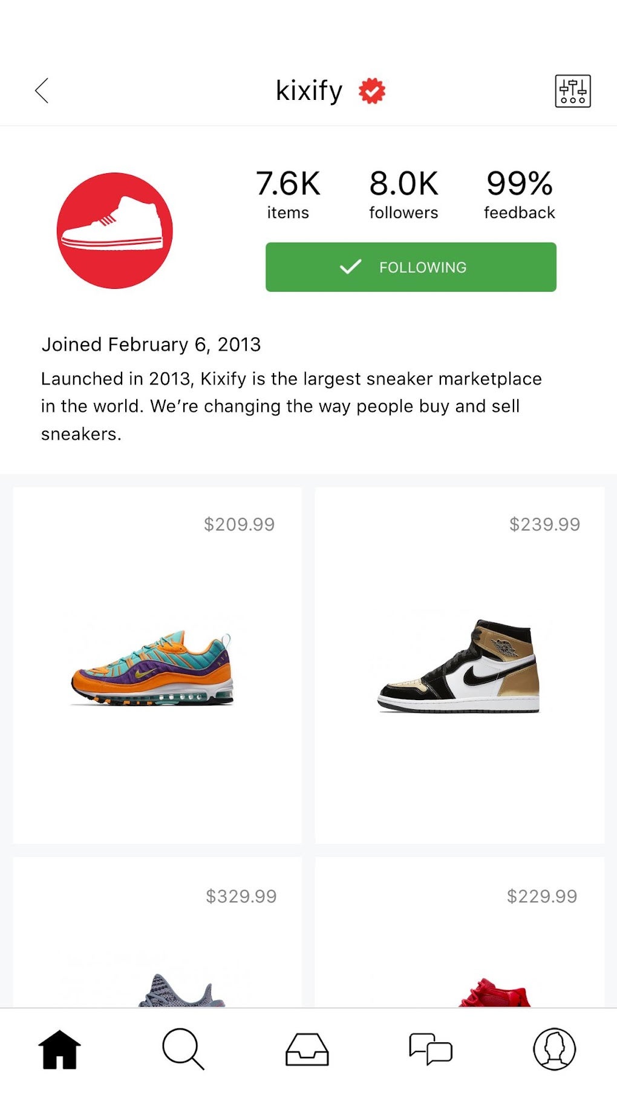
Task: Open the black and gold Jordan listing
Action: (x=459, y=666)
